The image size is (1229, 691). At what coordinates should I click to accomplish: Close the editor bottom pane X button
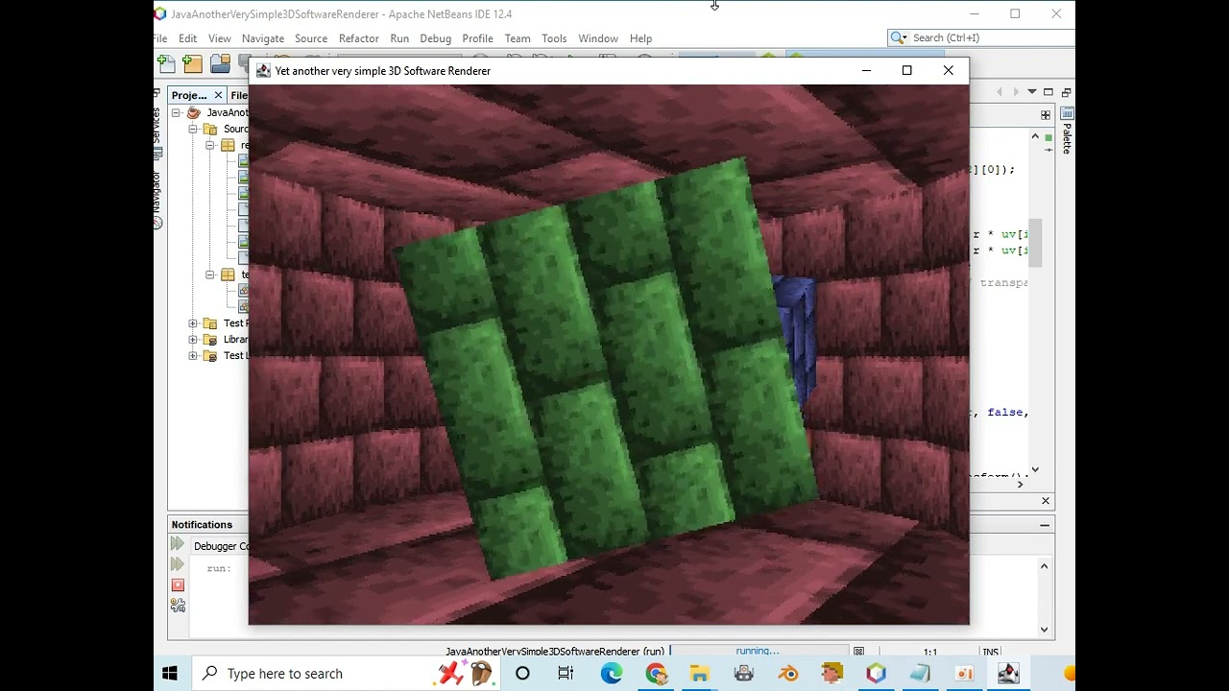(1046, 501)
